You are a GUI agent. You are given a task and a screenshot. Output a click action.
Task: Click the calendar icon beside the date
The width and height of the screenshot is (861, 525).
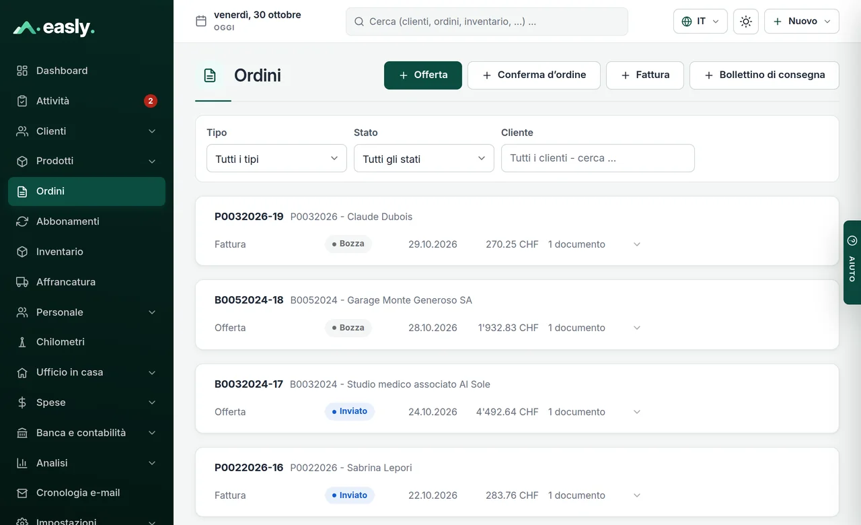point(200,21)
